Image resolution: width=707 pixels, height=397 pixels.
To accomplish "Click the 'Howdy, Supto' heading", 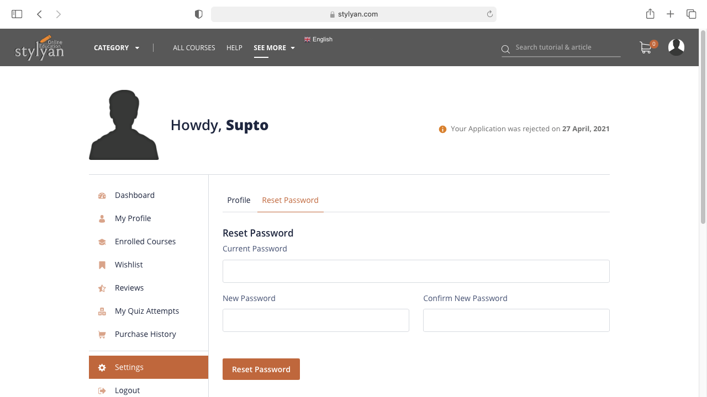I will (x=219, y=125).
